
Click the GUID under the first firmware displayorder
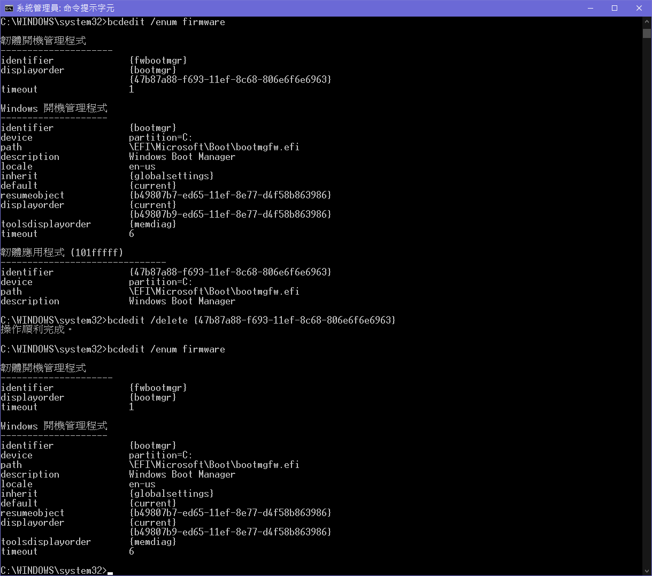click(230, 80)
